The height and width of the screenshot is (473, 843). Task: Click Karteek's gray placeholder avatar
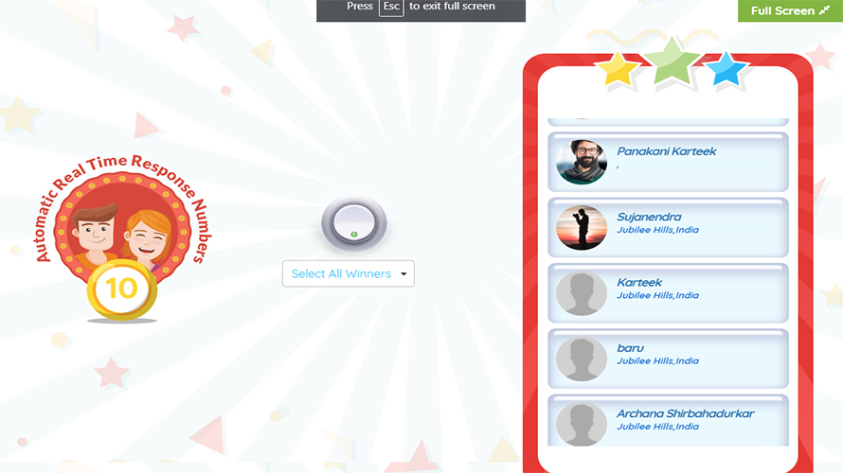click(x=582, y=293)
